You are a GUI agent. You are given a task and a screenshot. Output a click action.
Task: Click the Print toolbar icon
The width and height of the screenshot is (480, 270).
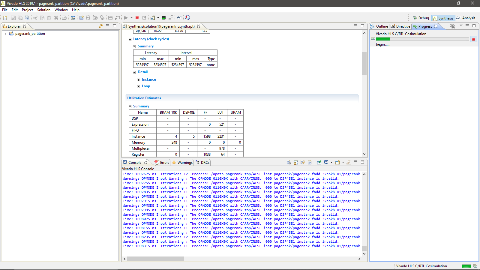point(64,18)
